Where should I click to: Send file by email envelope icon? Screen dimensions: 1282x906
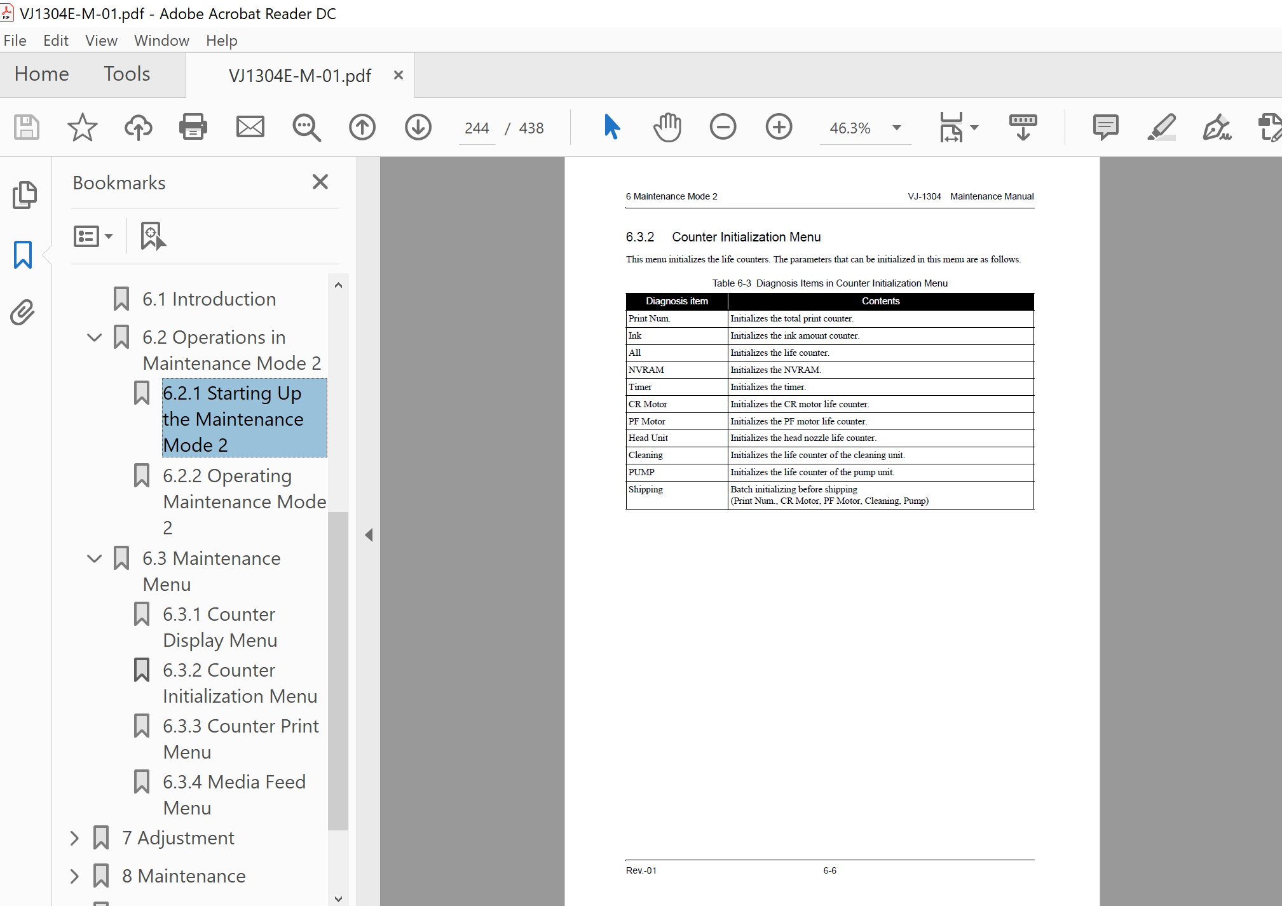tap(250, 127)
